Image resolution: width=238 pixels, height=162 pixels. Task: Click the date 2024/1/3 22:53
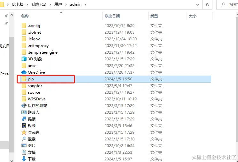coord(118,152)
